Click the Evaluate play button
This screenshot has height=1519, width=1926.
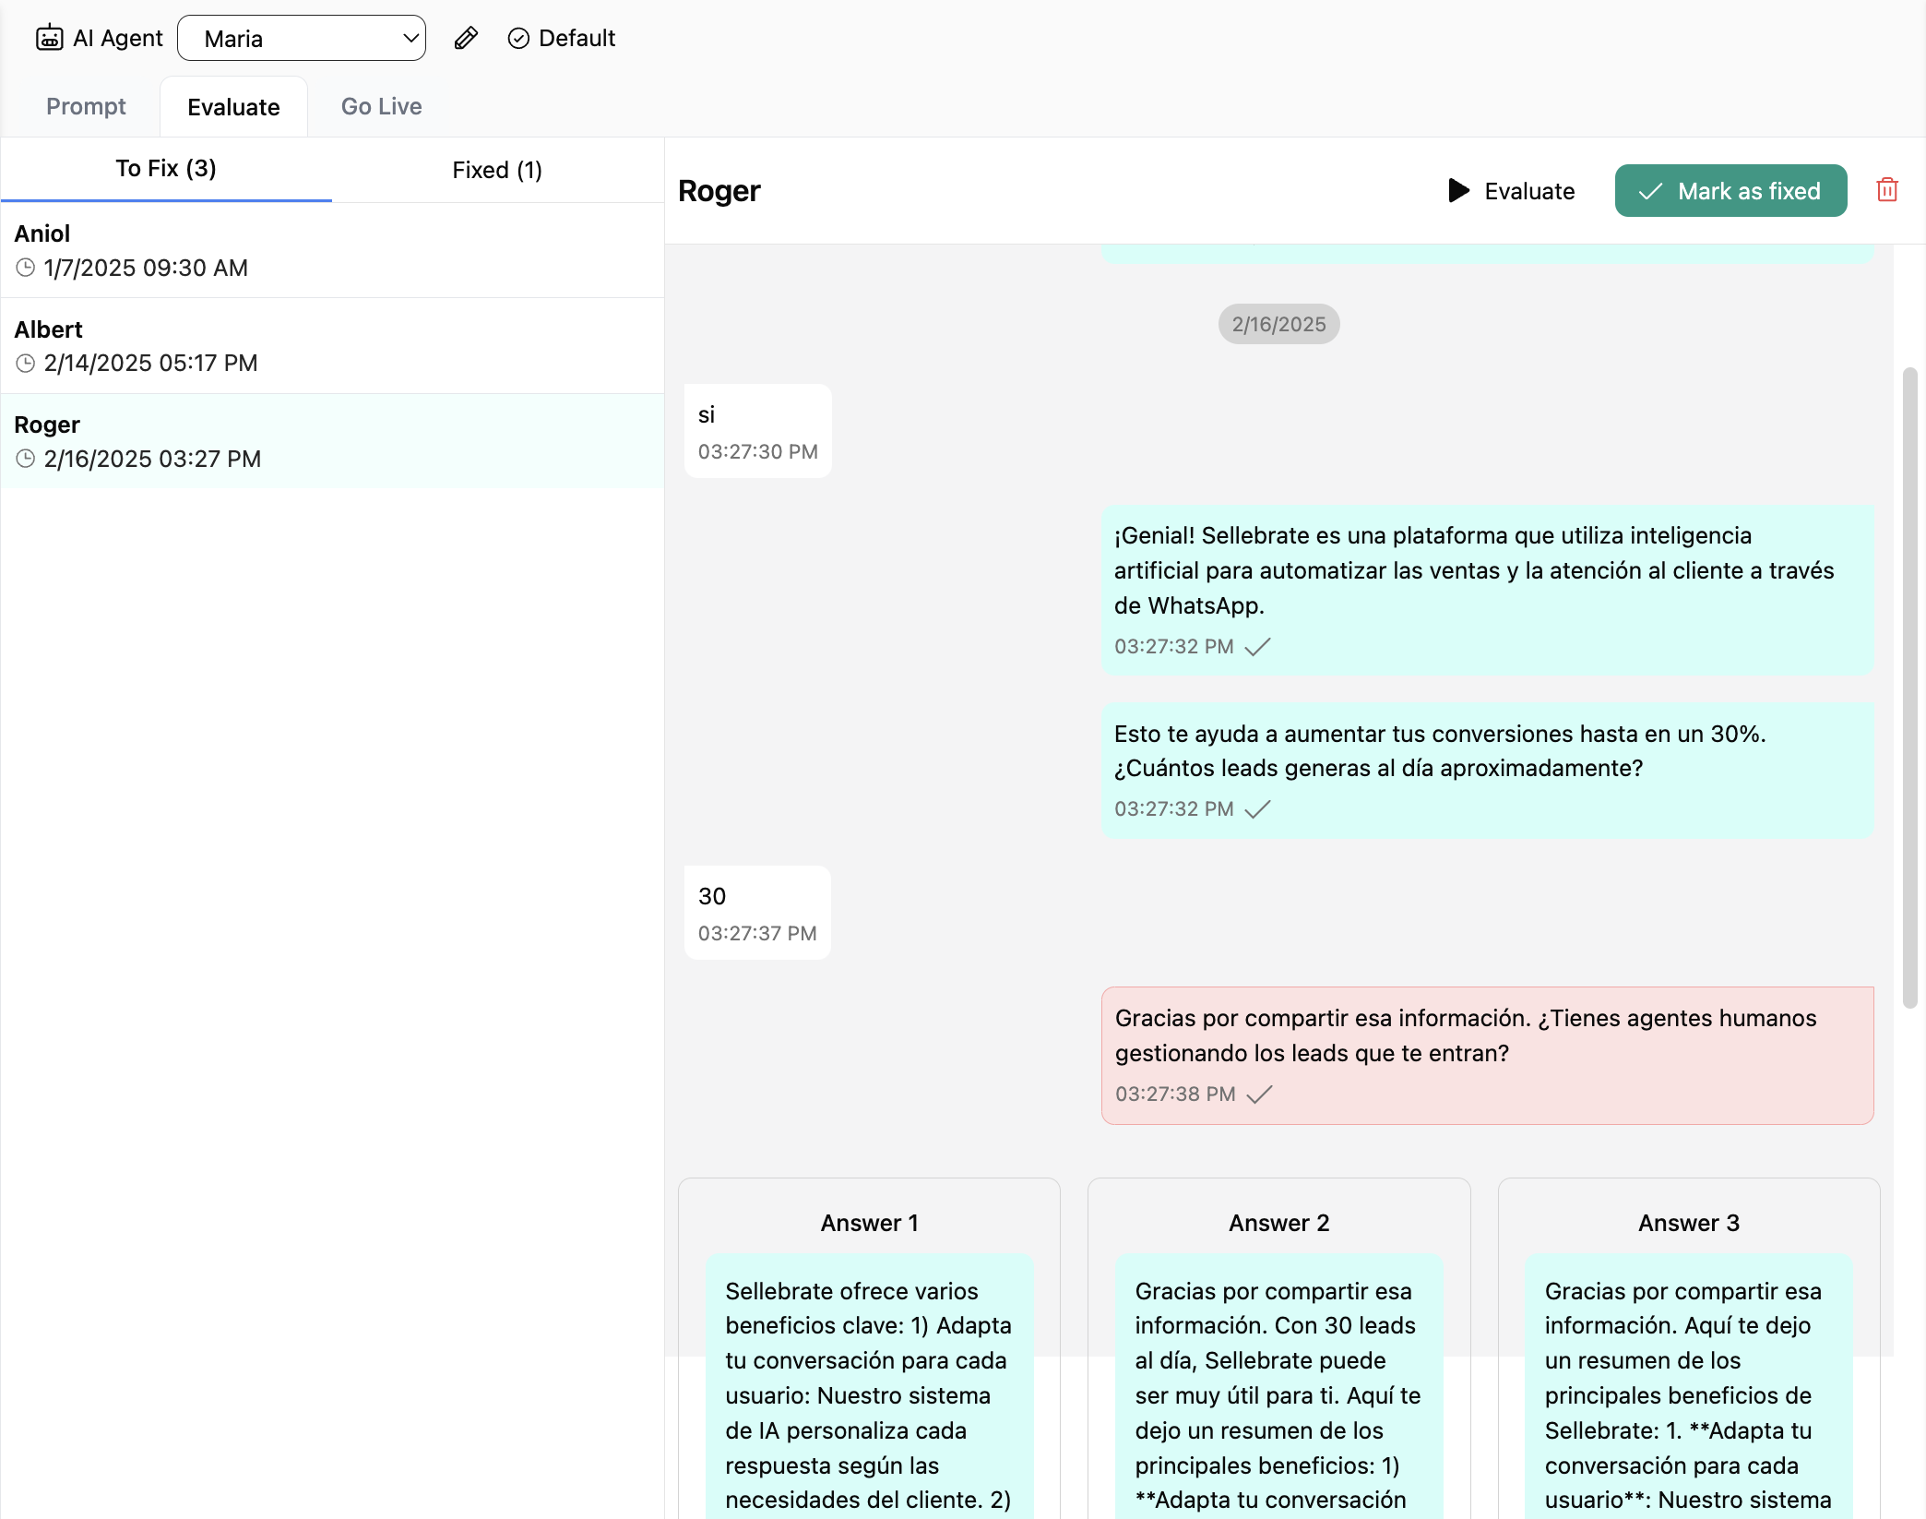pyautogui.click(x=1511, y=191)
